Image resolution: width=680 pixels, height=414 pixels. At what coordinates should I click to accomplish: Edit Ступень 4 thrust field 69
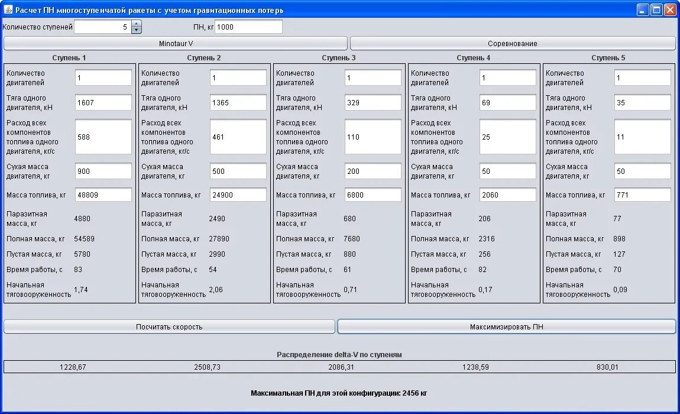508,102
